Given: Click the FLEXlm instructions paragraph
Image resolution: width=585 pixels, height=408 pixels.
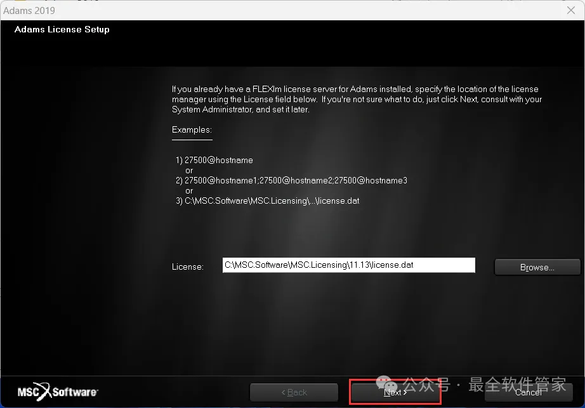Looking at the screenshot, I should pyautogui.click(x=357, y=99).
